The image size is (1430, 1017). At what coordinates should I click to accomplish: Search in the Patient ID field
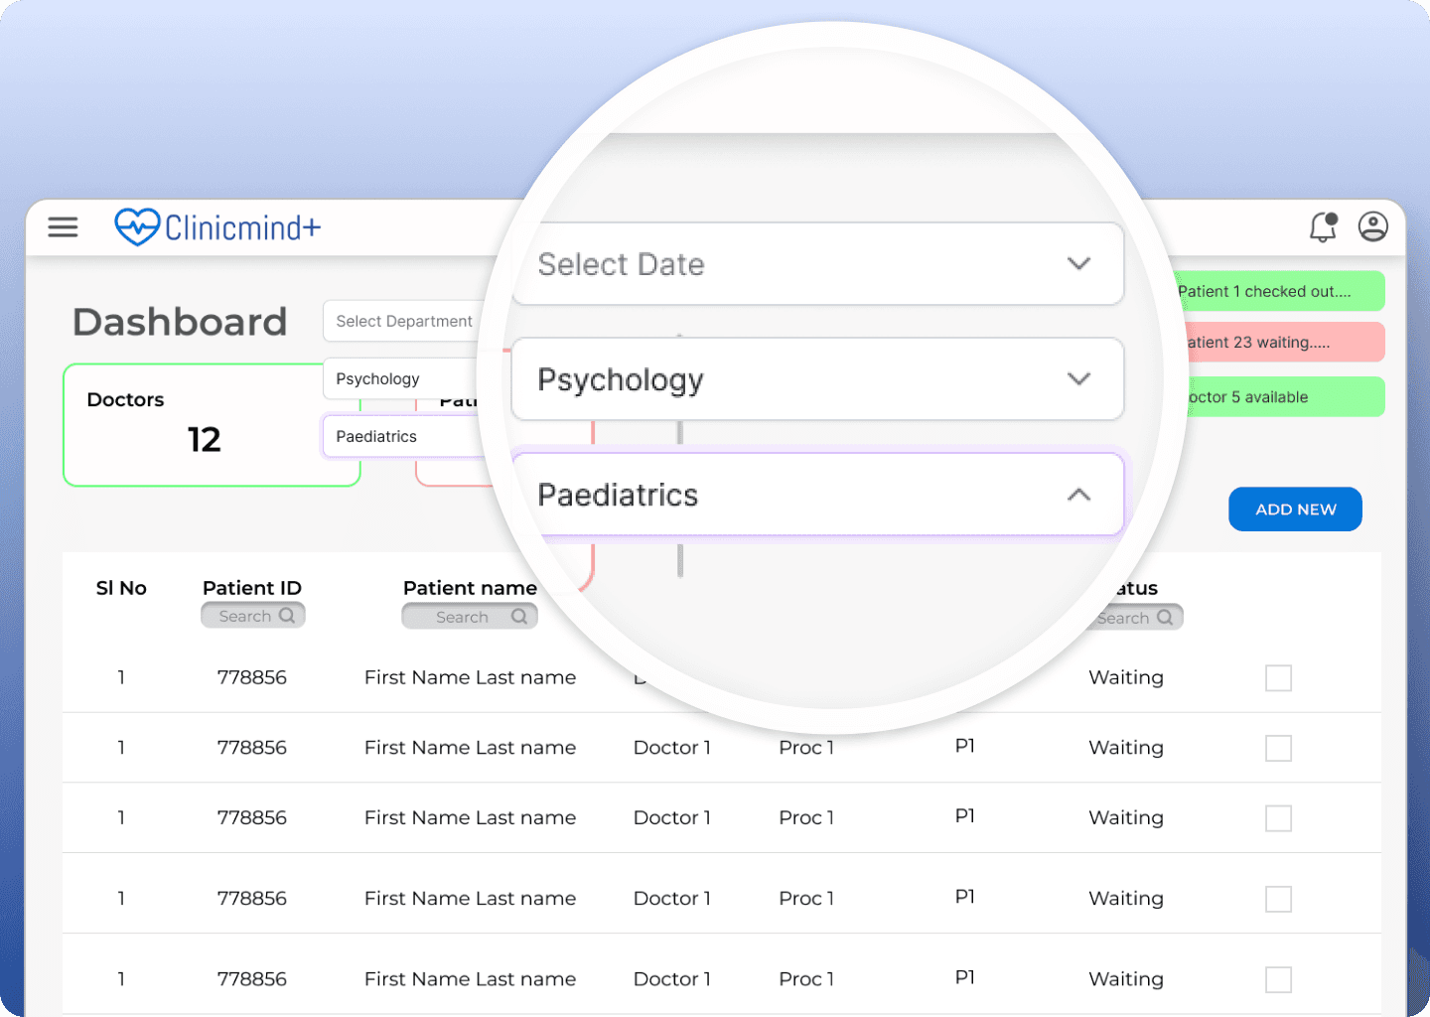[x=253, y=616]
